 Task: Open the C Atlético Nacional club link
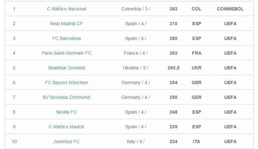pos(66,9)
